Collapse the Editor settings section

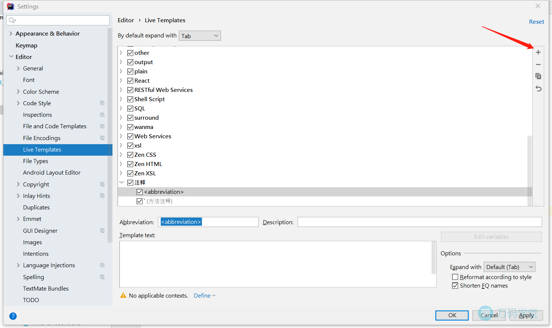point(11,57)
